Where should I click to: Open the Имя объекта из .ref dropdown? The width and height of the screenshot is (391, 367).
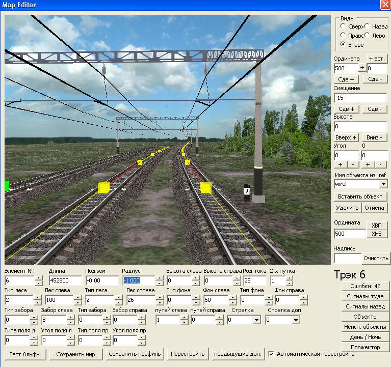pyautogui.click(x=383, y=184)
